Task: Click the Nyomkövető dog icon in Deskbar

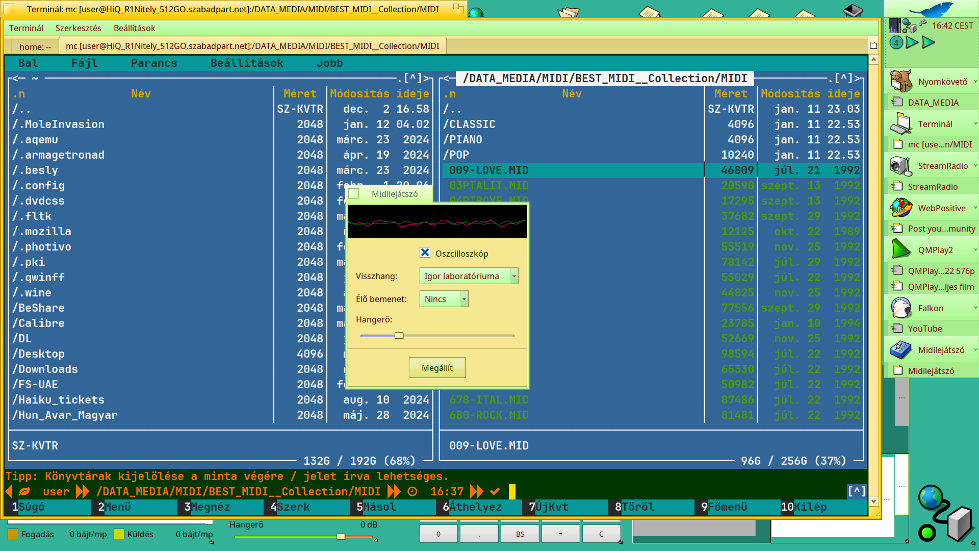Action: click(901, 81)
